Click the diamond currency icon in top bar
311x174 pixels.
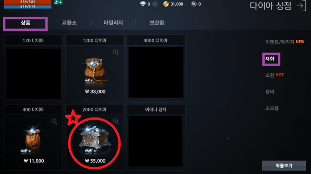pos(143,4)
